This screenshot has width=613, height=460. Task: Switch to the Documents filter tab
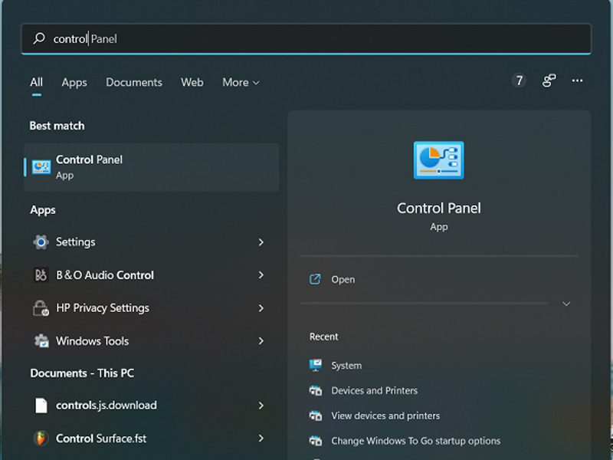(134, 83)
